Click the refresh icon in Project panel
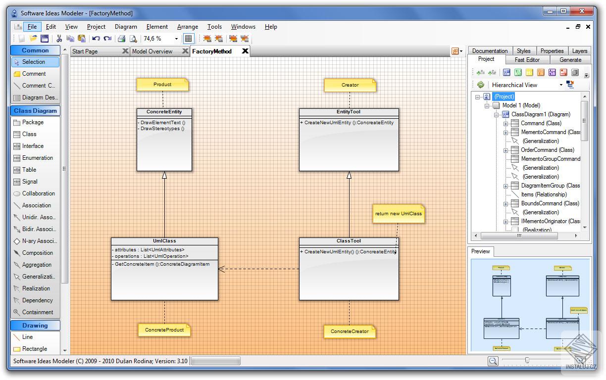 [480, 85]
